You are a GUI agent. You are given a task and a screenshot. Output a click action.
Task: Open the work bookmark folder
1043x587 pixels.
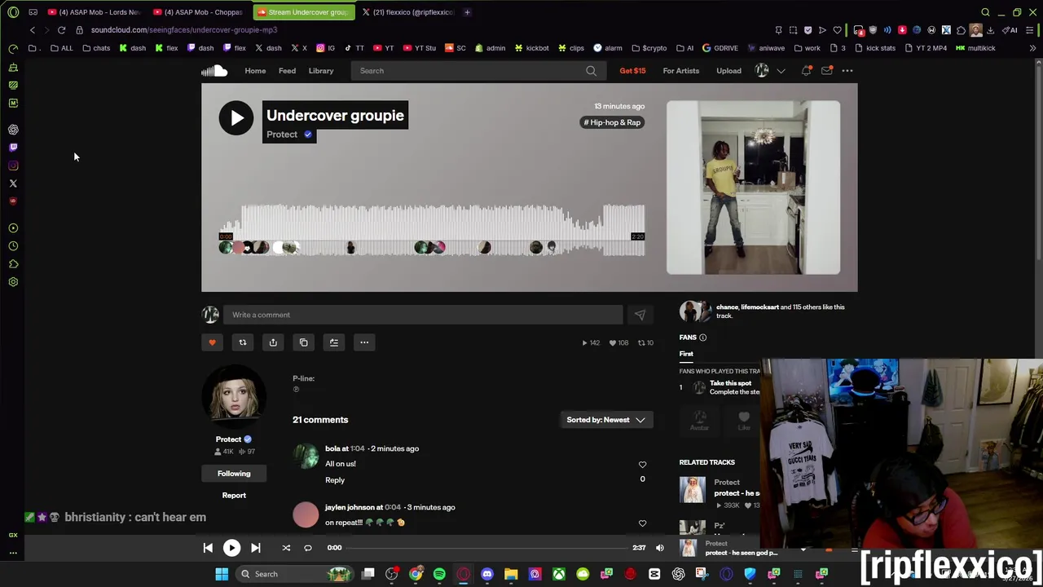[808, 48]
